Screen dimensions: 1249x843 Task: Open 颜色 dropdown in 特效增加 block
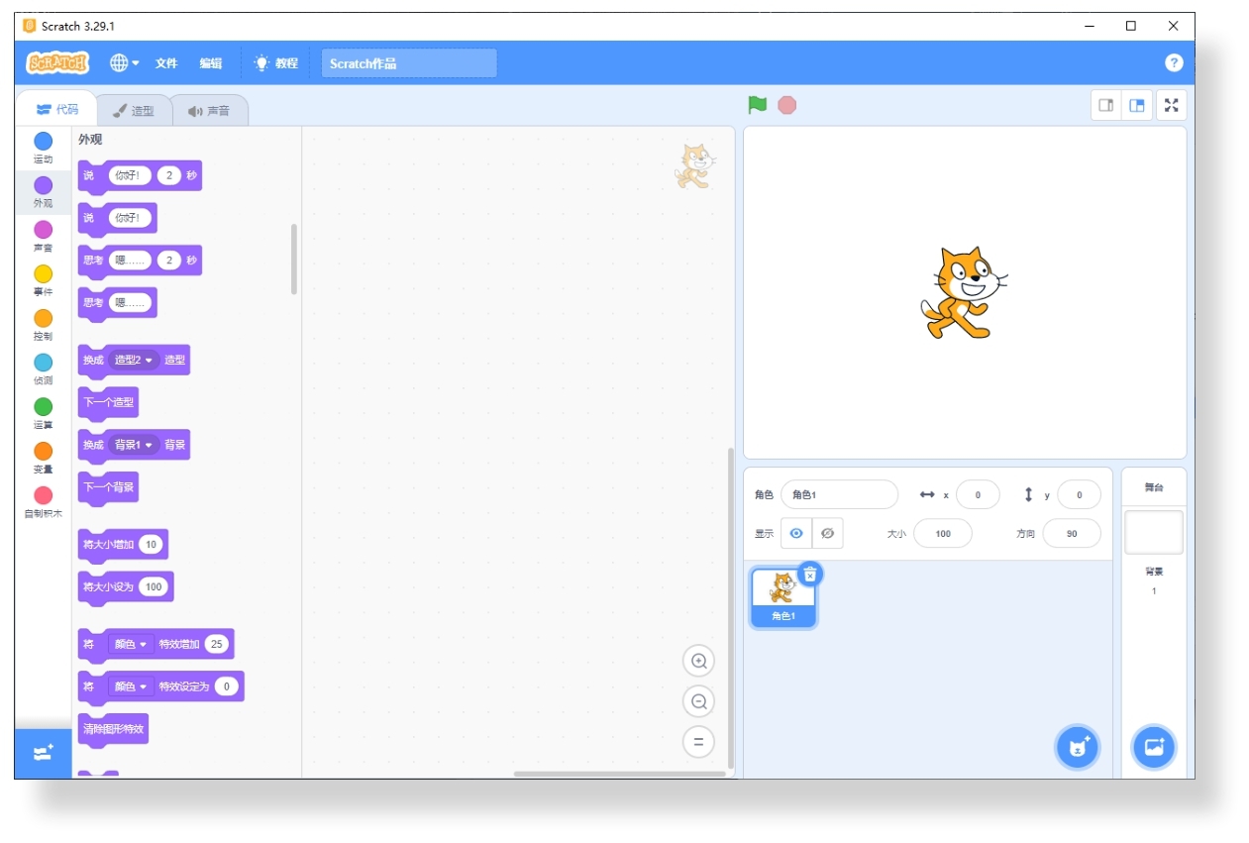[x=131, y=644]
